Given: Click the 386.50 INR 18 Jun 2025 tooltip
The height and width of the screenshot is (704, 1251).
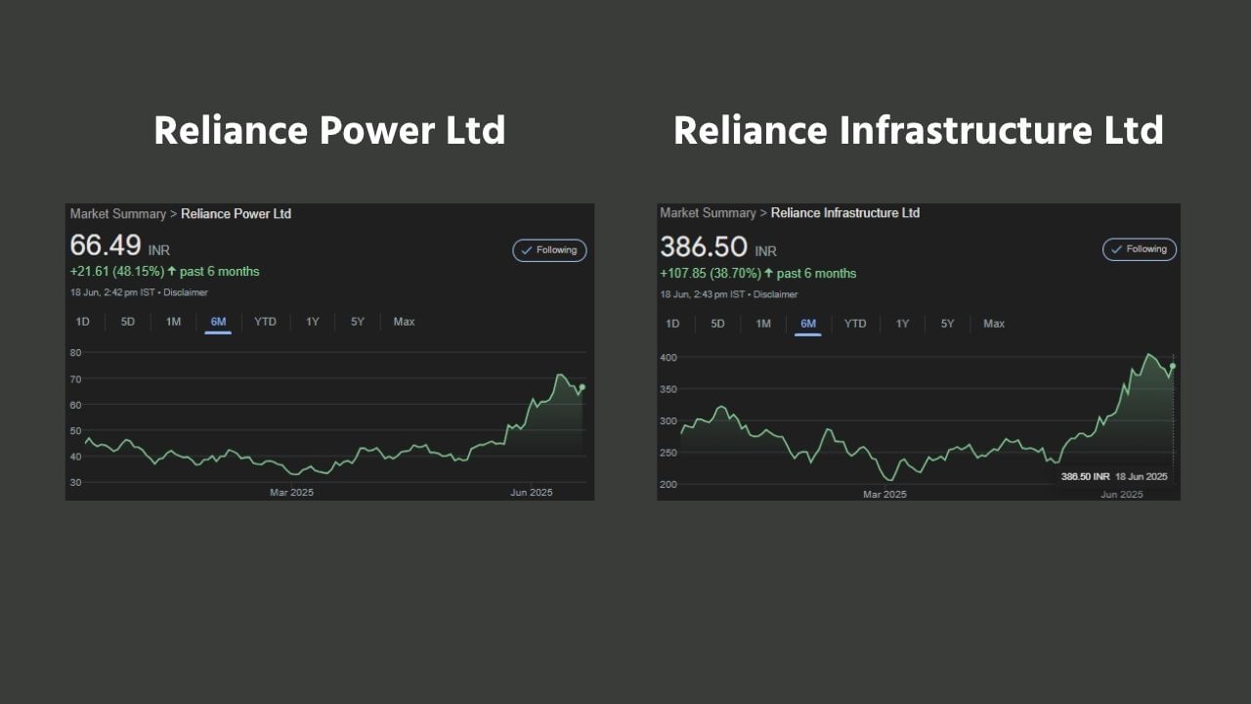Looking at the screenshot, I should [x=1114, y=476].
